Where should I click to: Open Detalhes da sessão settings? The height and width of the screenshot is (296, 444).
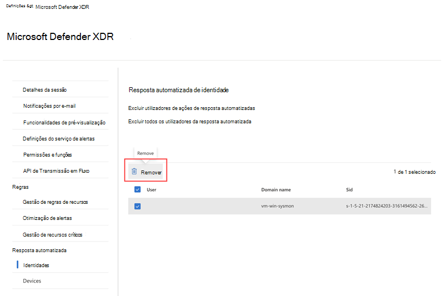pyautogui.click(x=45, y=90)
